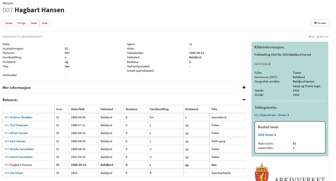
Task: Open resident Kristine Olsdatter
Action: [x=21, y=117]
